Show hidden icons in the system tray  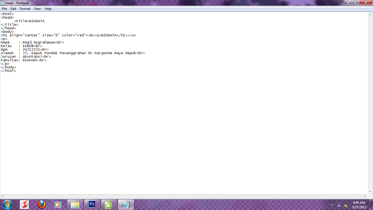point(332,205)
